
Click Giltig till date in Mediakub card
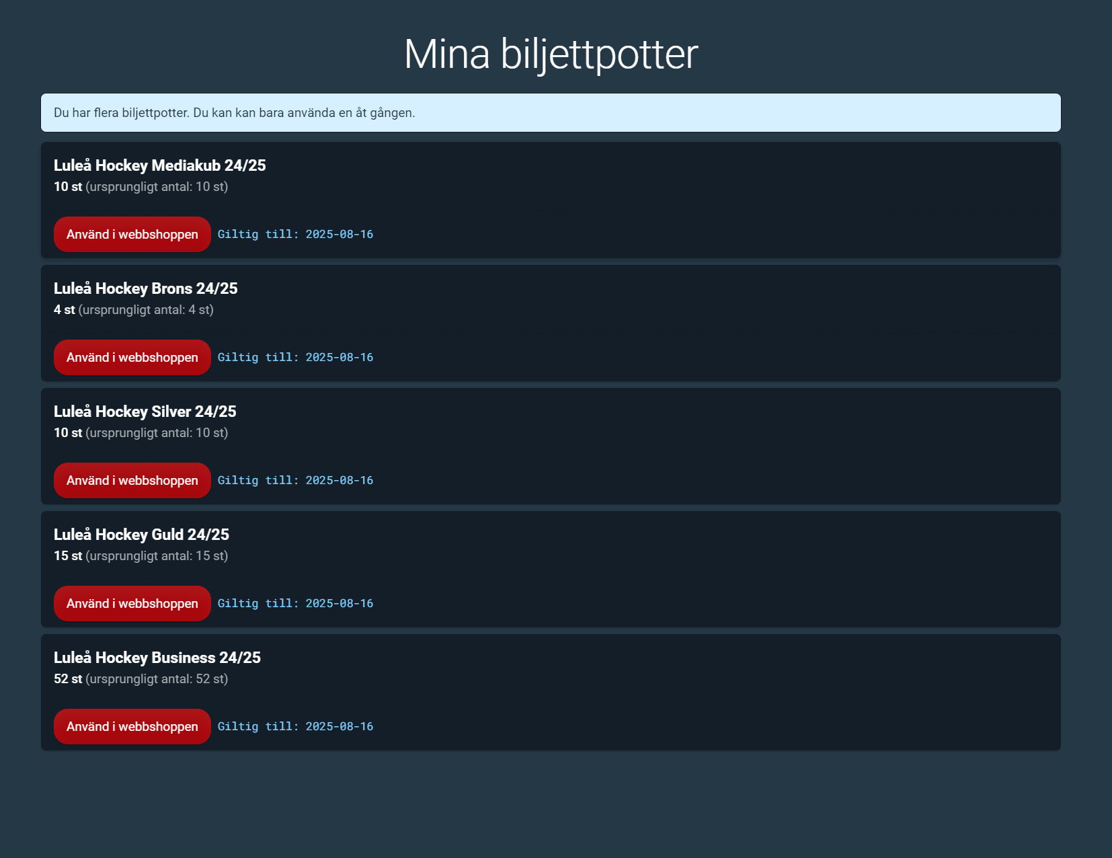296,234
